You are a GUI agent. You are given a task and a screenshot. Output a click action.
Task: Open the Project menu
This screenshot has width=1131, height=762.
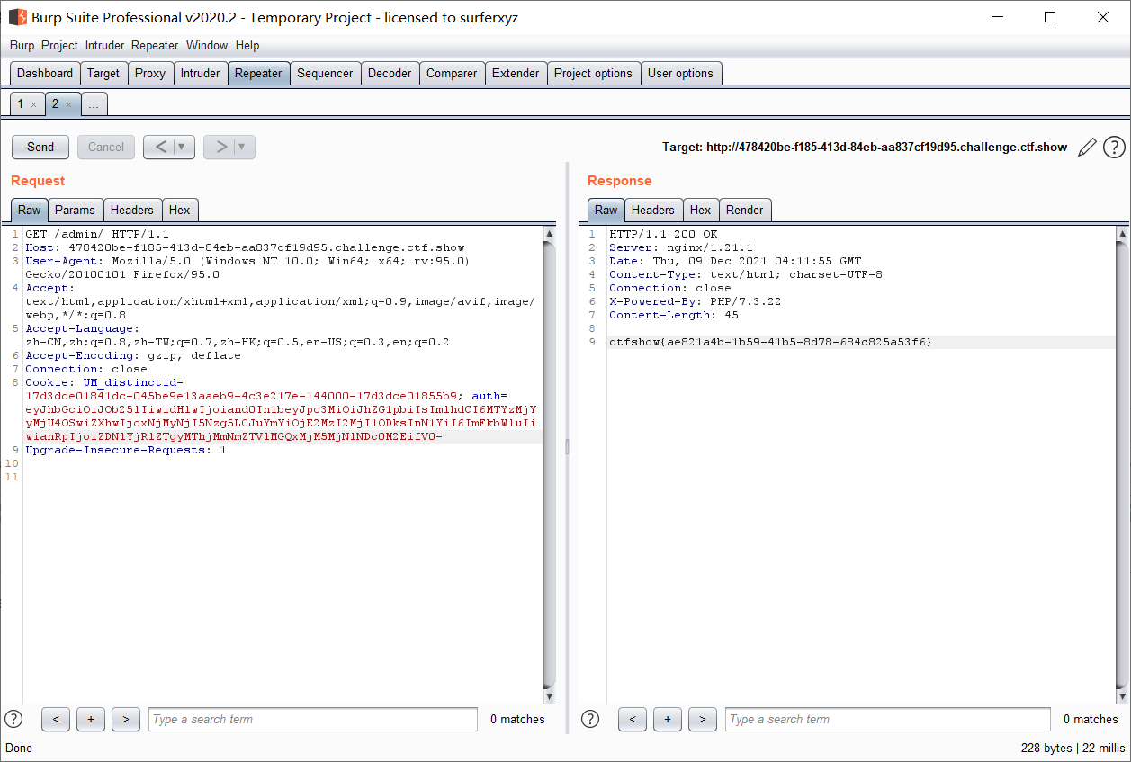(x=59, y=45)
